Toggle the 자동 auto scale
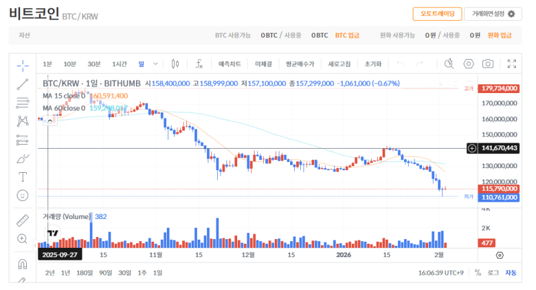536x290 pixels. [511, 273]
